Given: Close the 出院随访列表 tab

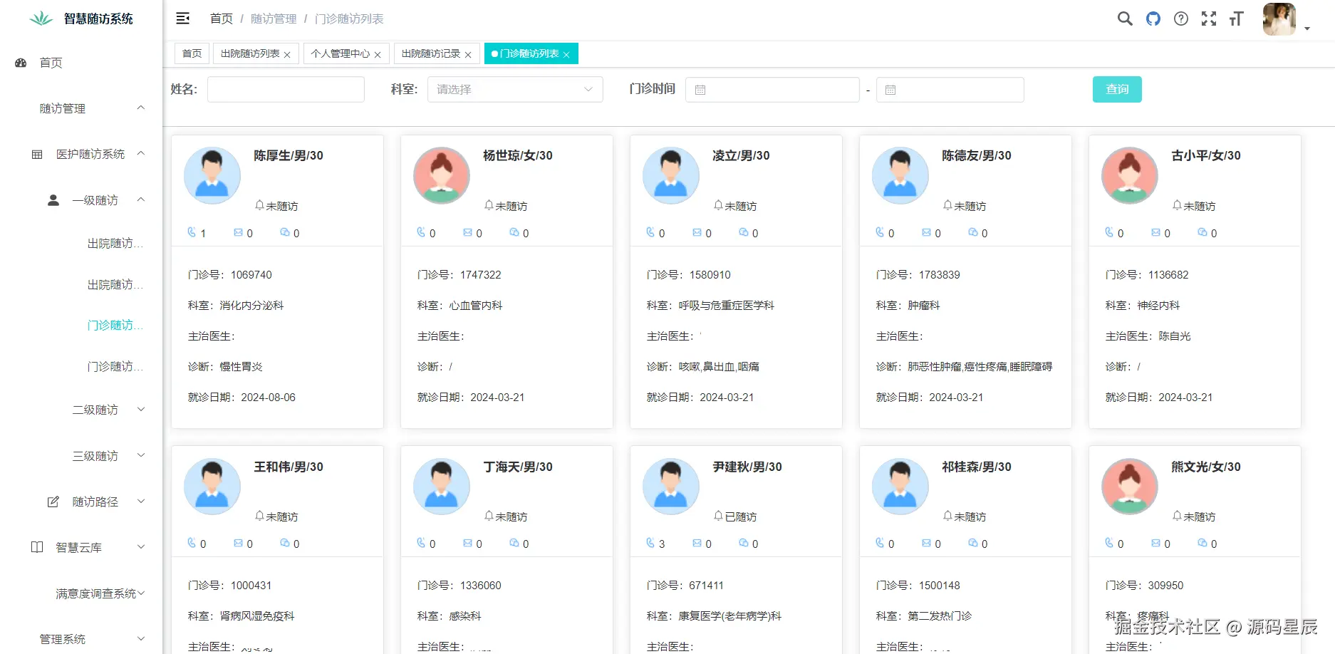Looking at the screenshot, I should tap(287, 55).
